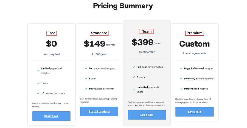
Task: Click checkmark beside Limited page-level insights
Action: pos(38,71)
